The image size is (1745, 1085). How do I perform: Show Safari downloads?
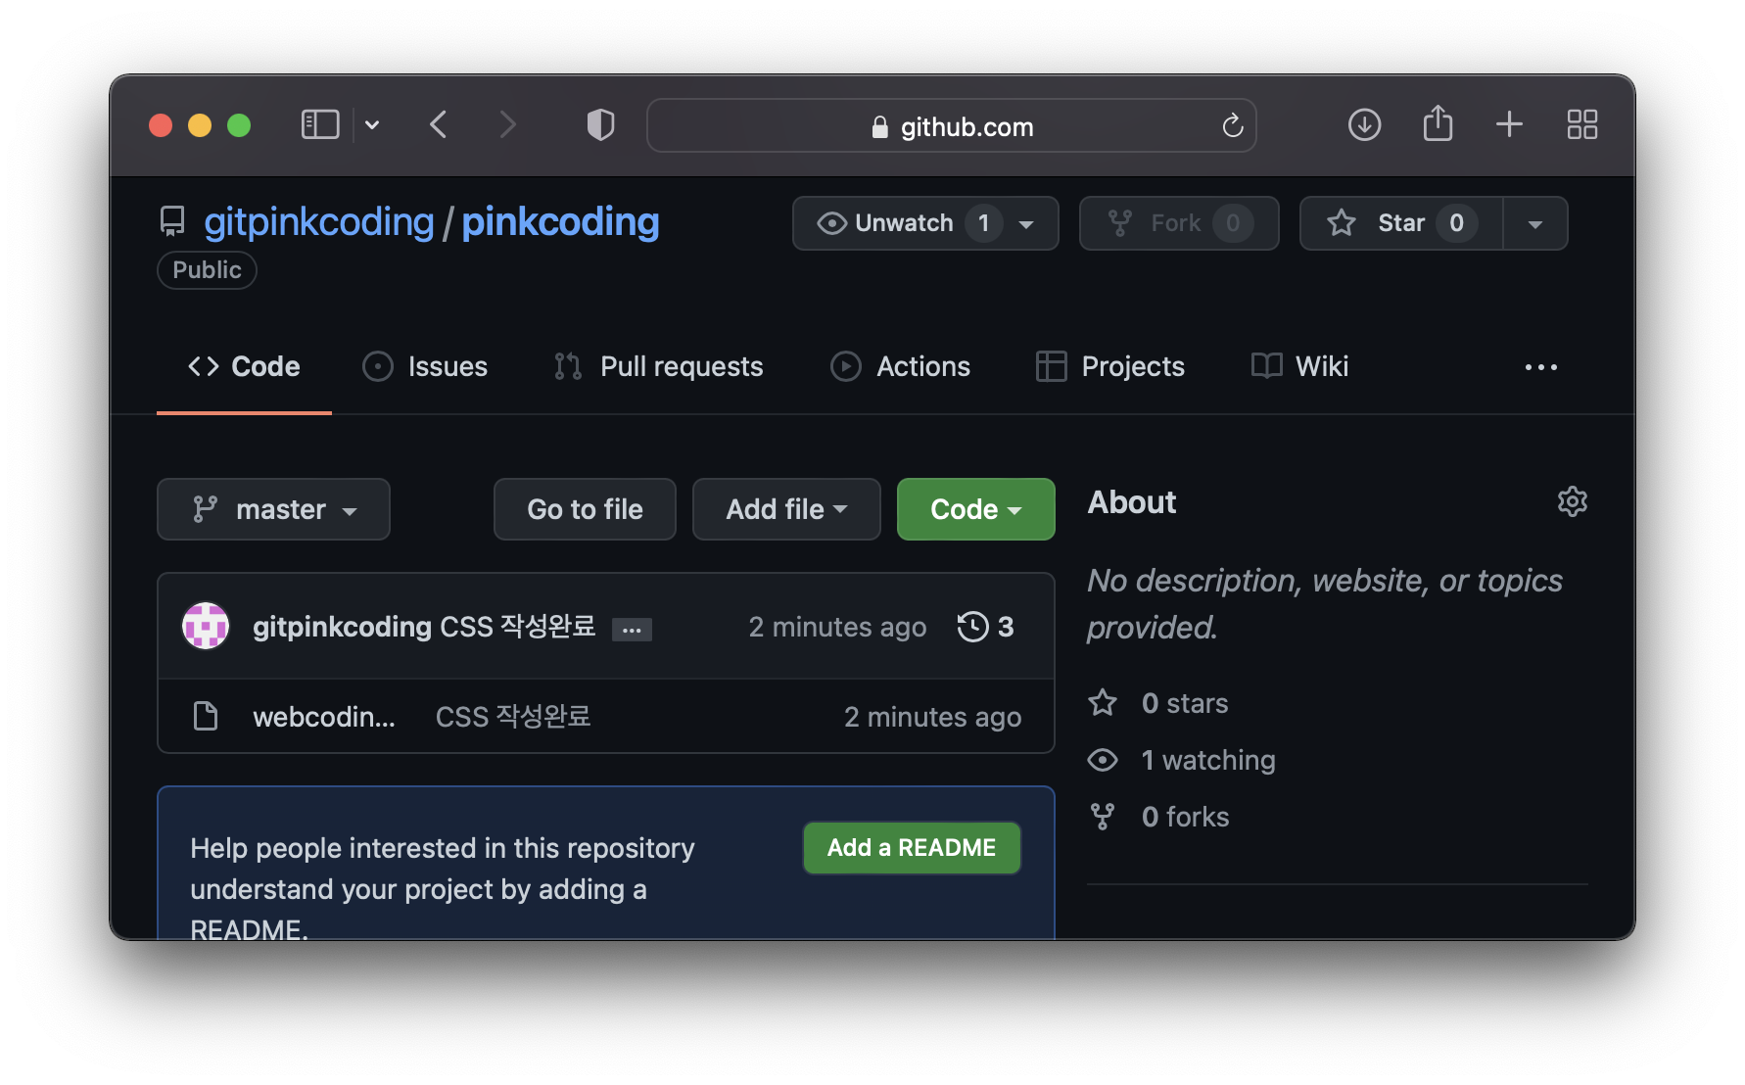point(1364,124)
